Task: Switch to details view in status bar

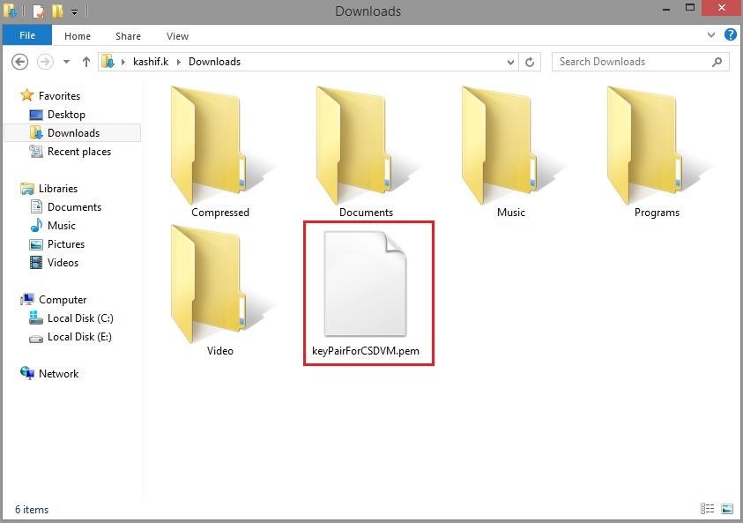Action: [708, 509]
